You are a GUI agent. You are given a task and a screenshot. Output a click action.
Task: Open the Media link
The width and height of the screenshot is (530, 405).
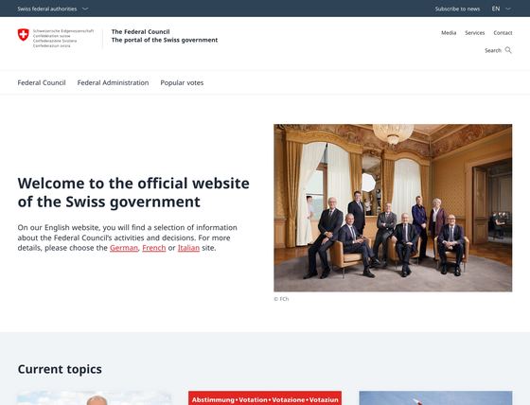pyautogui.click(x=449, y=33)
